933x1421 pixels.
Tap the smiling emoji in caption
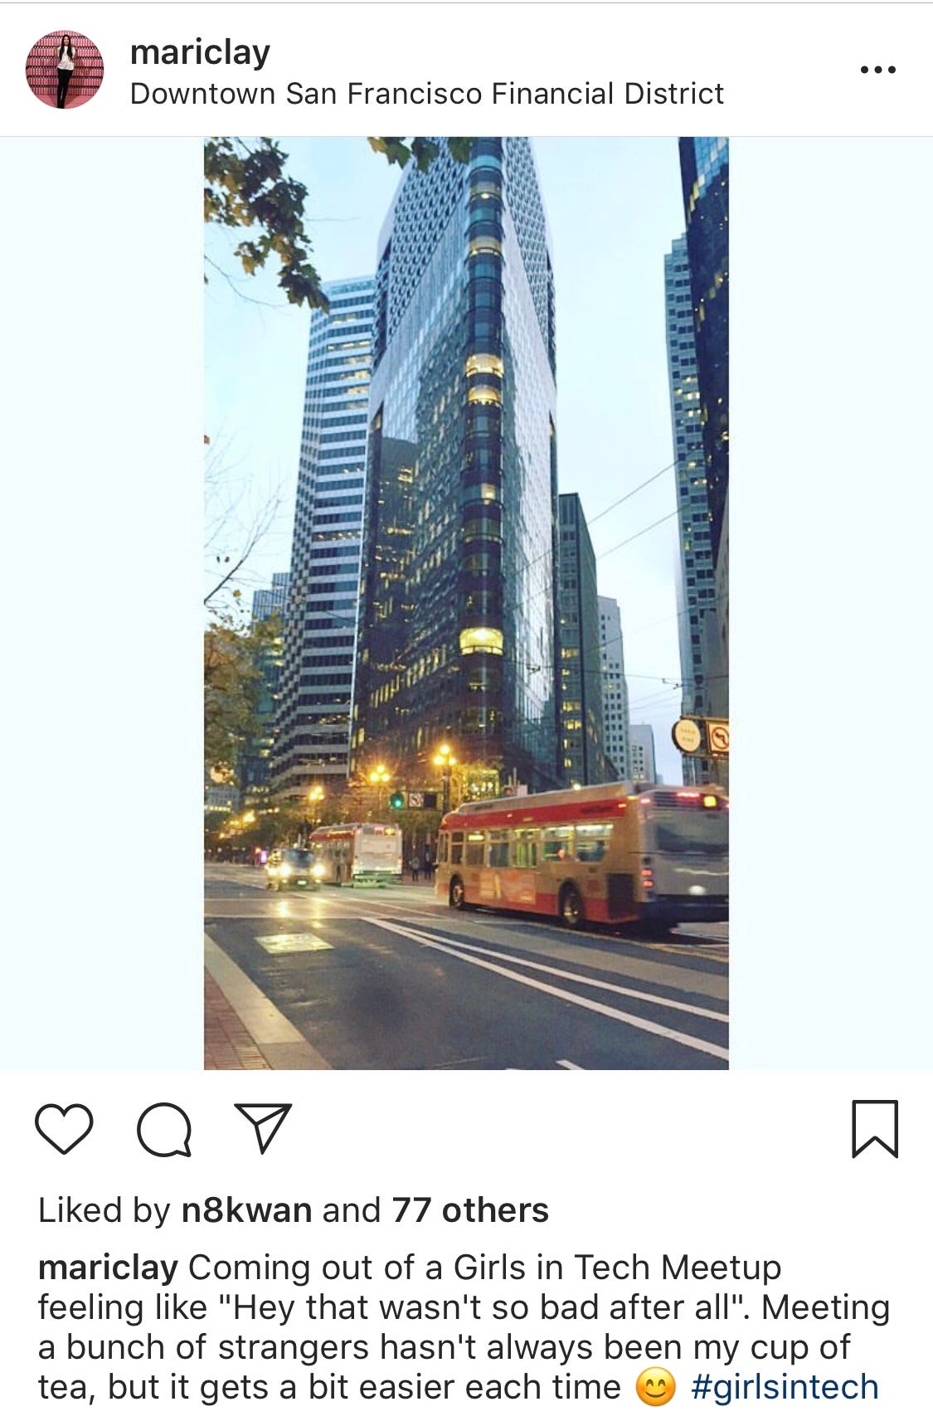tap(655, 1387)
